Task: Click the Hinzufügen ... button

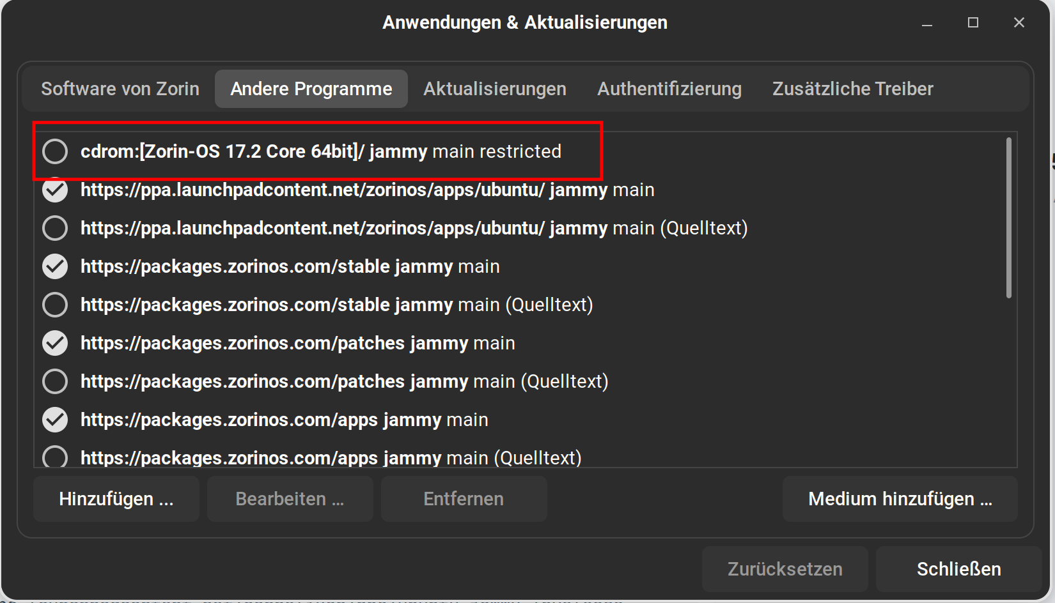Action: click(x=116, y=499)
